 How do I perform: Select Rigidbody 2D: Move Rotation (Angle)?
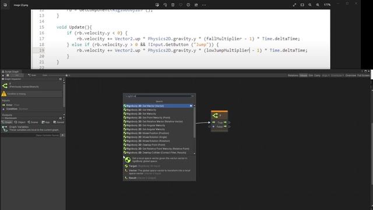click(158, 137)
